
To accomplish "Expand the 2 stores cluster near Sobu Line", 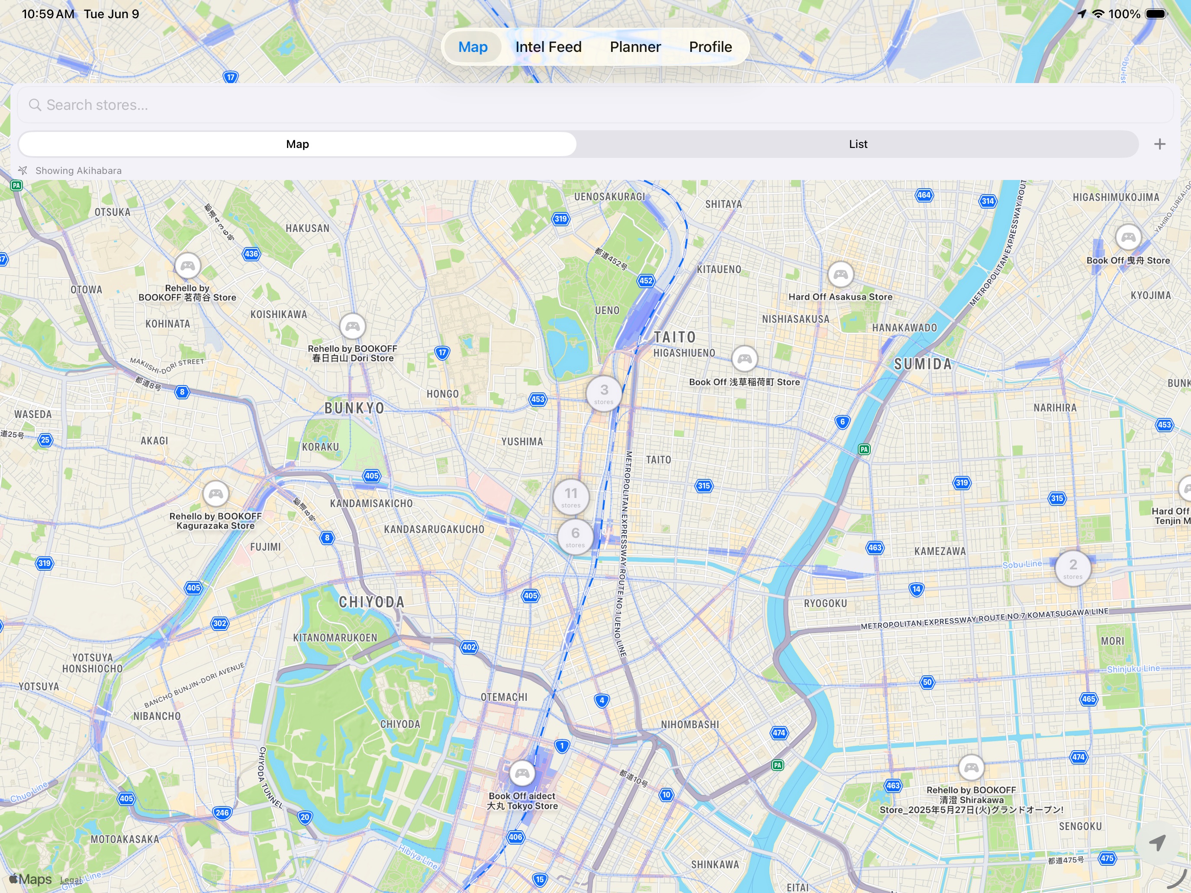I will pyautogui.click(x=1072, y=568).
